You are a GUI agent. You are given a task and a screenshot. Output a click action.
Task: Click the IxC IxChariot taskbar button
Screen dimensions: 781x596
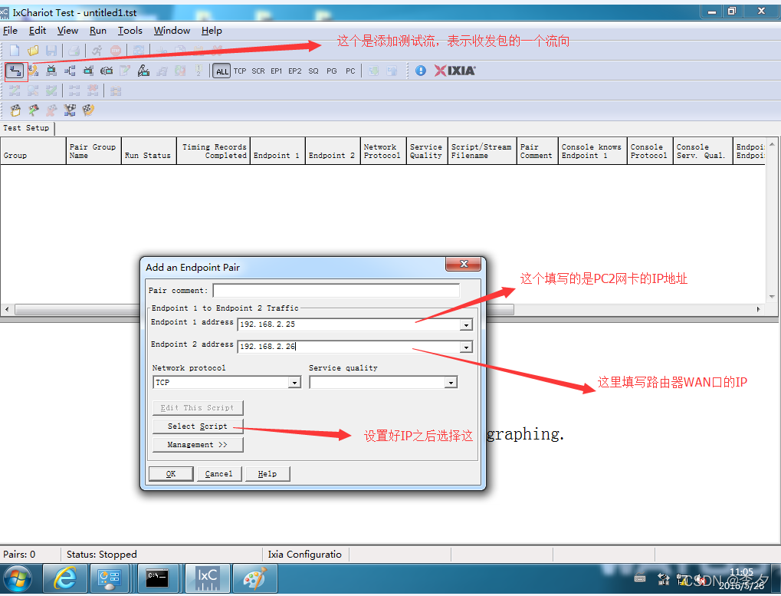click(208, 578)
